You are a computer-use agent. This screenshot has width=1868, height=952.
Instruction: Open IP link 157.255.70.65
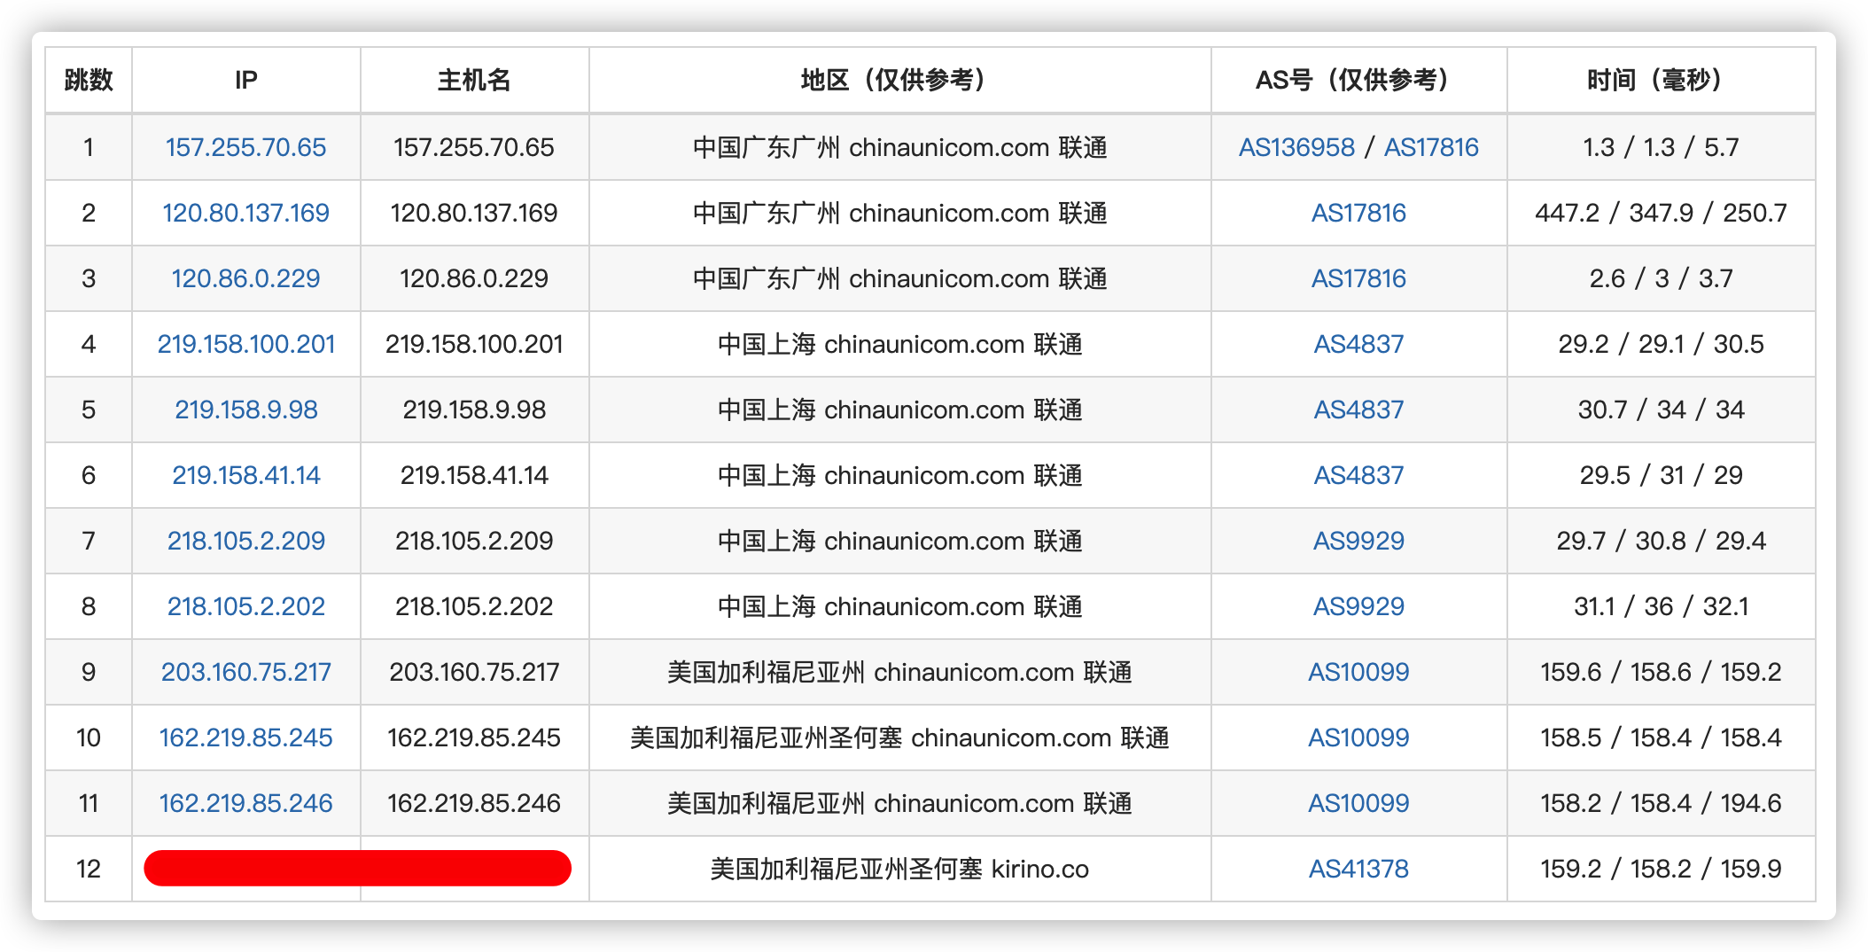tap(245, 147)
